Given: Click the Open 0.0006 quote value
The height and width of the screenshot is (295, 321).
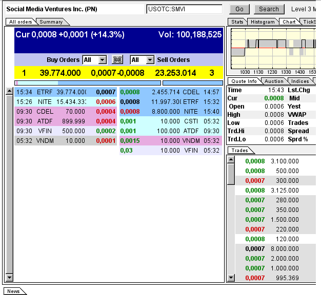Looking at the screenshot, I should click(x=274, y=107).
